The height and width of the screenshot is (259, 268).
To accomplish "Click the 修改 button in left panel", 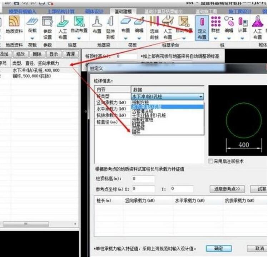I will [x=20, y=54].
